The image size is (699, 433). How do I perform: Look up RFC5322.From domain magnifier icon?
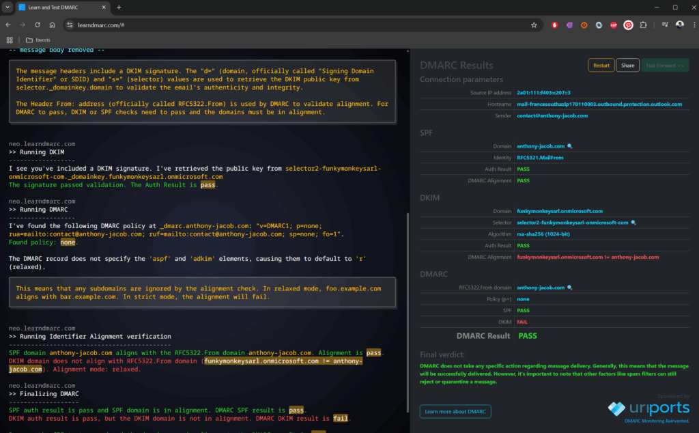click(570, 288)
